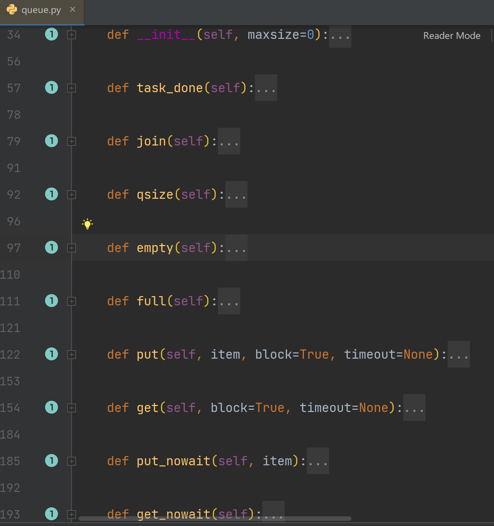Place cursor on the join method name
Viewport: 494px width, 526px height.
click(x=151, y=141)
